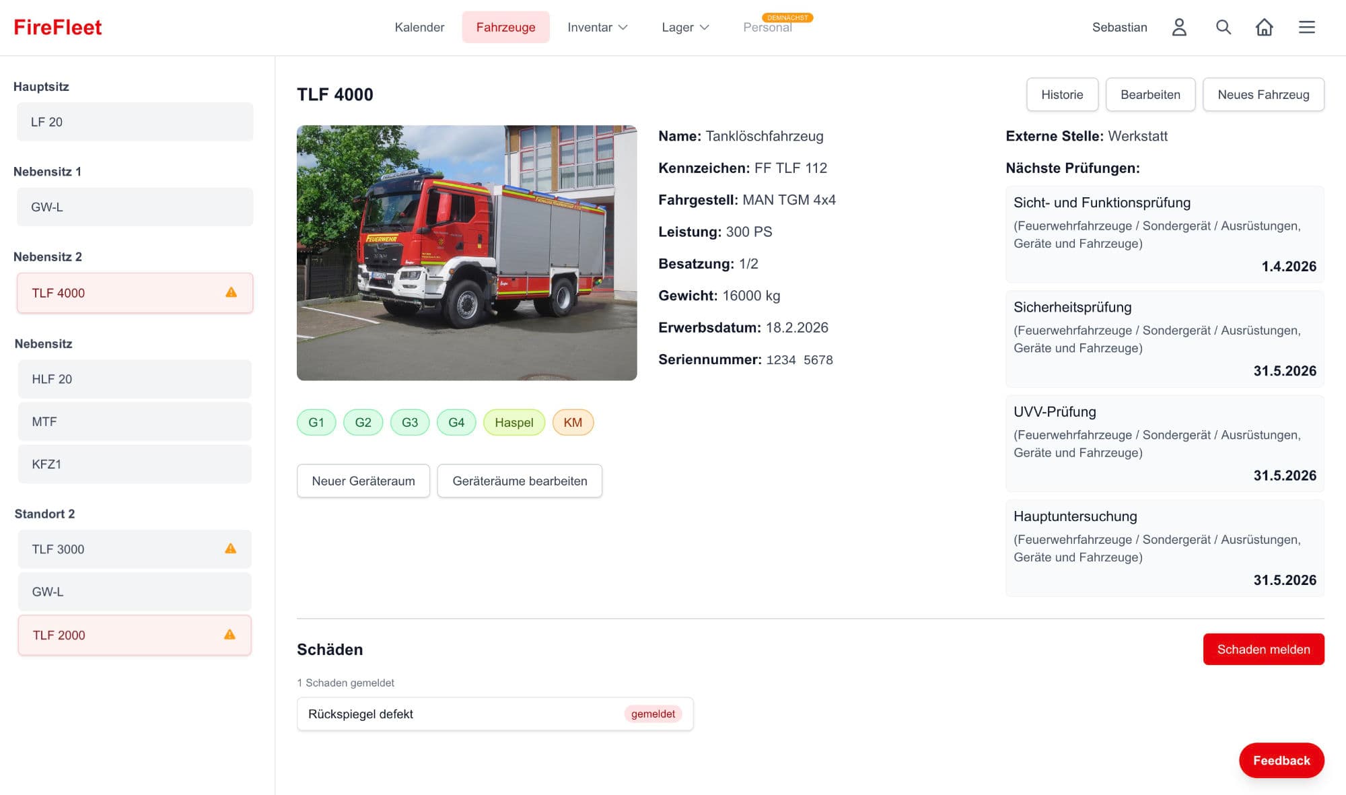The image size is (1346, 795).
Task: Open the hamburger menu
Action: pyautogui.click(x=1306, y=27)
